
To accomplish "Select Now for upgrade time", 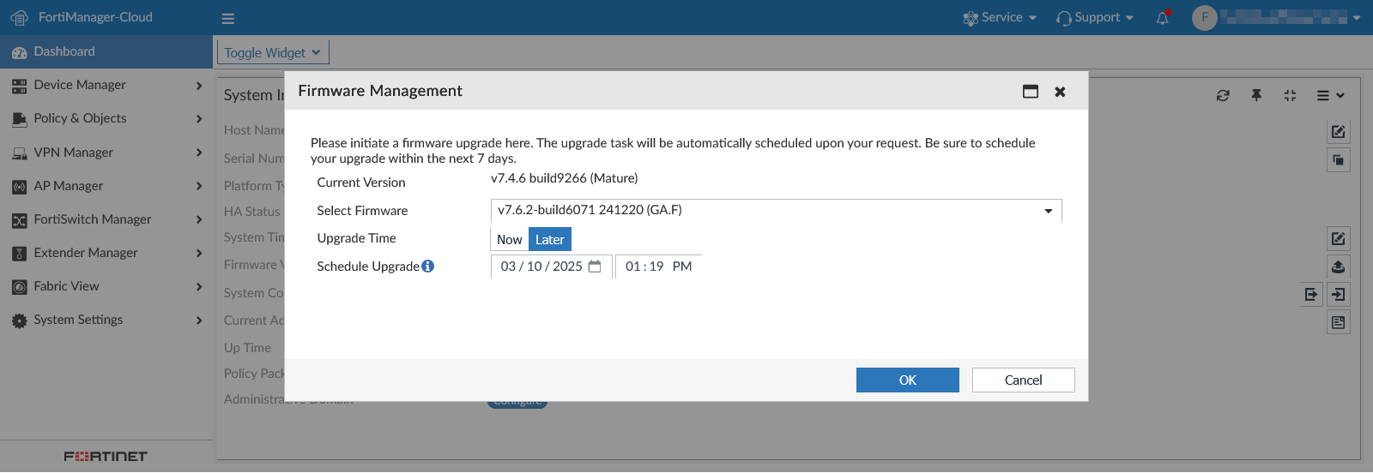I will pyautogui.click(x=509, y=240).
